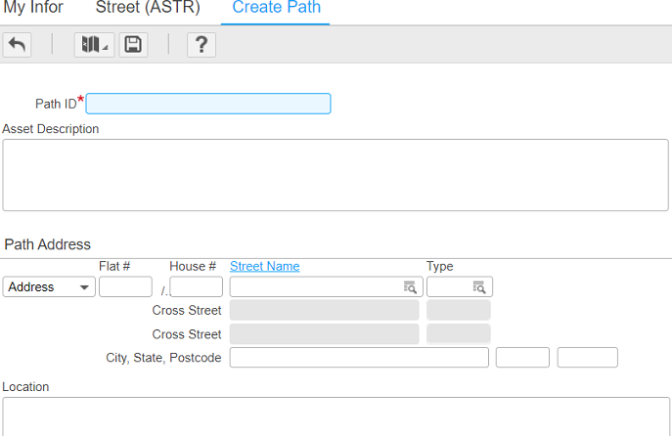Click the Postcode input field
672x436 pixels.
pos(587,358)
